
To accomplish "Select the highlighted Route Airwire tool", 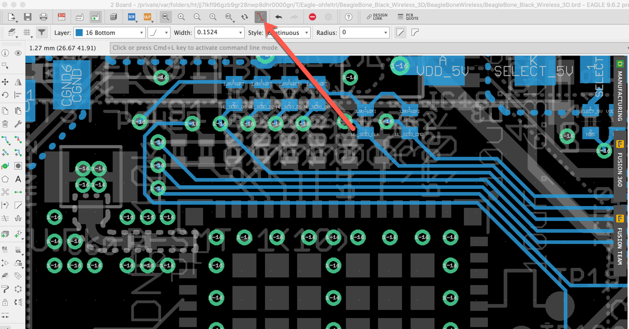I will [x=260, y=17].
